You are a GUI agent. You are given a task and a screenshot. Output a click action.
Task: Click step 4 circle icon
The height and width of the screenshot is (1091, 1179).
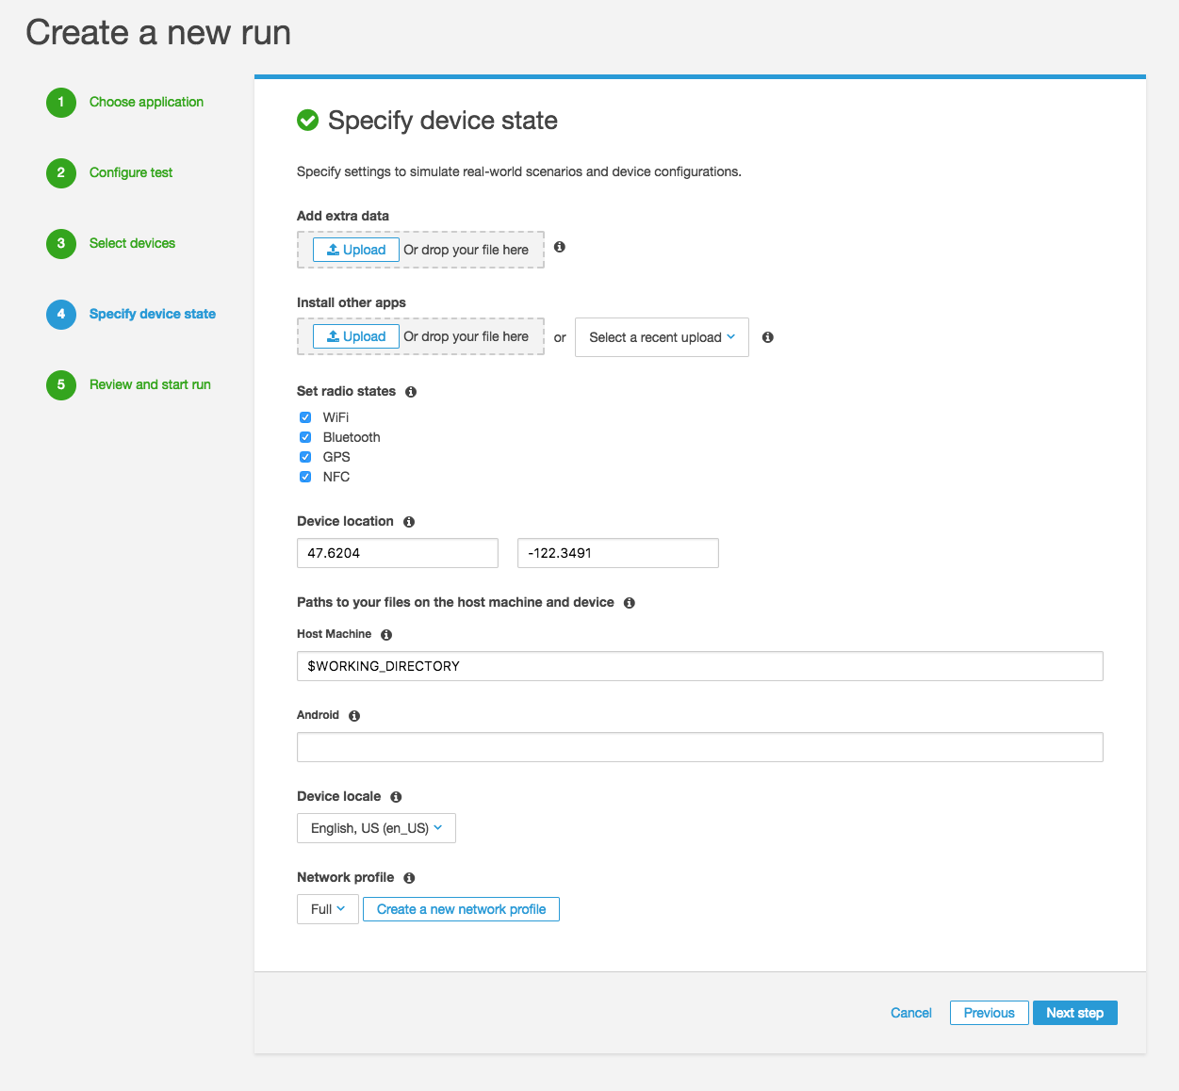pyautogui.click(x=61, y=314)
